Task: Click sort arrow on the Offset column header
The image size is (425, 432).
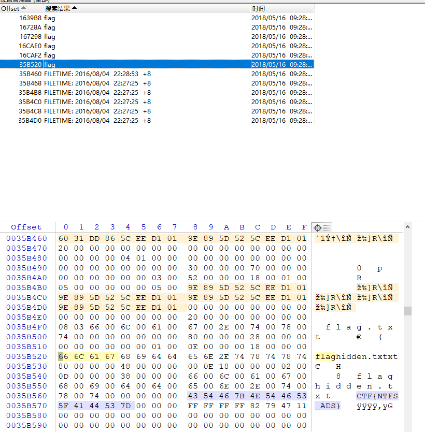Action: point(23,8)
